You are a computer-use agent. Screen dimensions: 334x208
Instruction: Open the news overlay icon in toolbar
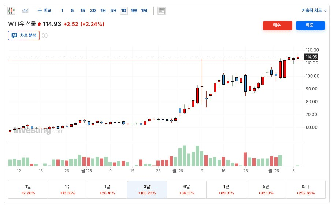[162, 11]
